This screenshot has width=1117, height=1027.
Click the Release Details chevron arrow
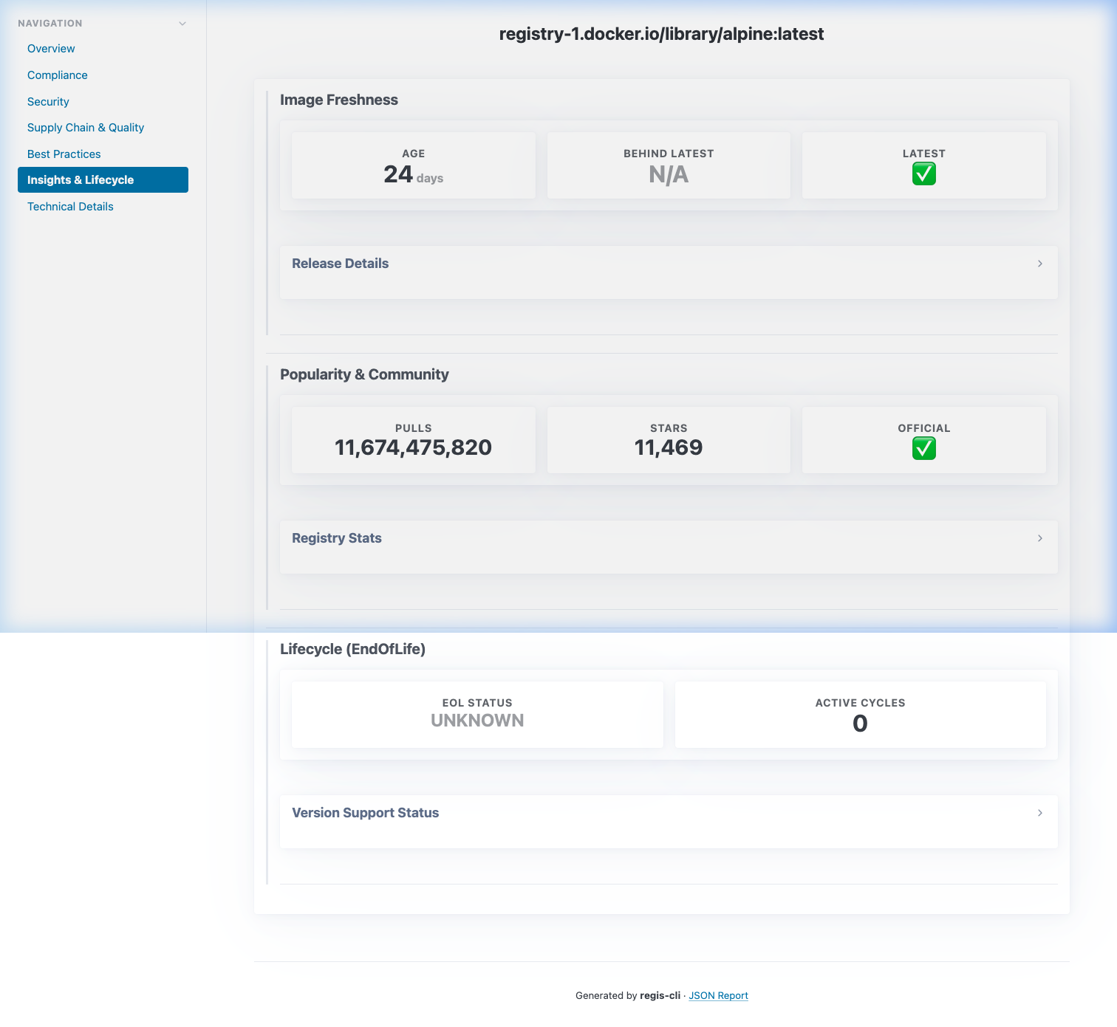coord(1039,264)
